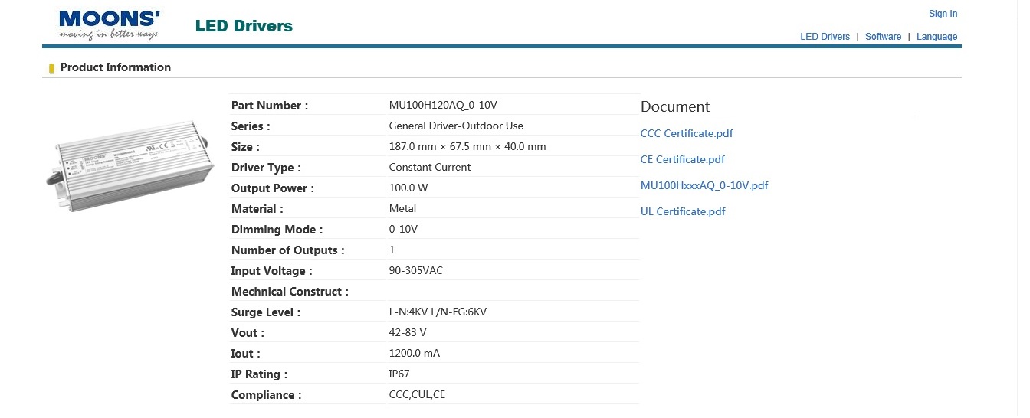This screenshot has height=418, width=1030.
Task: Click the part number MU100H120AQ_0-10V
Action: coord(438,106)
